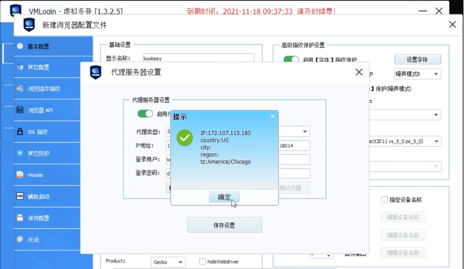
Task: Click the red 到期时间 expiry notice
Action: 261,11
